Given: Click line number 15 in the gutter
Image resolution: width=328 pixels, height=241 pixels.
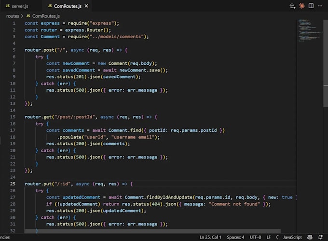Looking at the screenshot, I should [13, 117].
